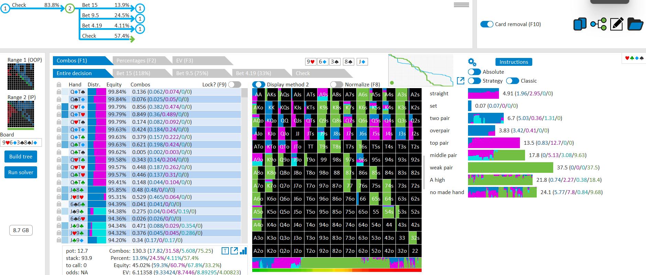This screenshot has height=275, width=646.
Task: Toggle Display method 2 switch
Action: pos(259,84)
